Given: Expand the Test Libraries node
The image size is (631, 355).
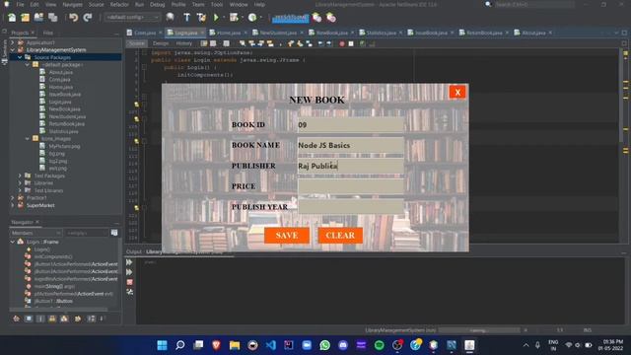Looking at the screenshot, I should pyautogui.click(x=20, y=190).
